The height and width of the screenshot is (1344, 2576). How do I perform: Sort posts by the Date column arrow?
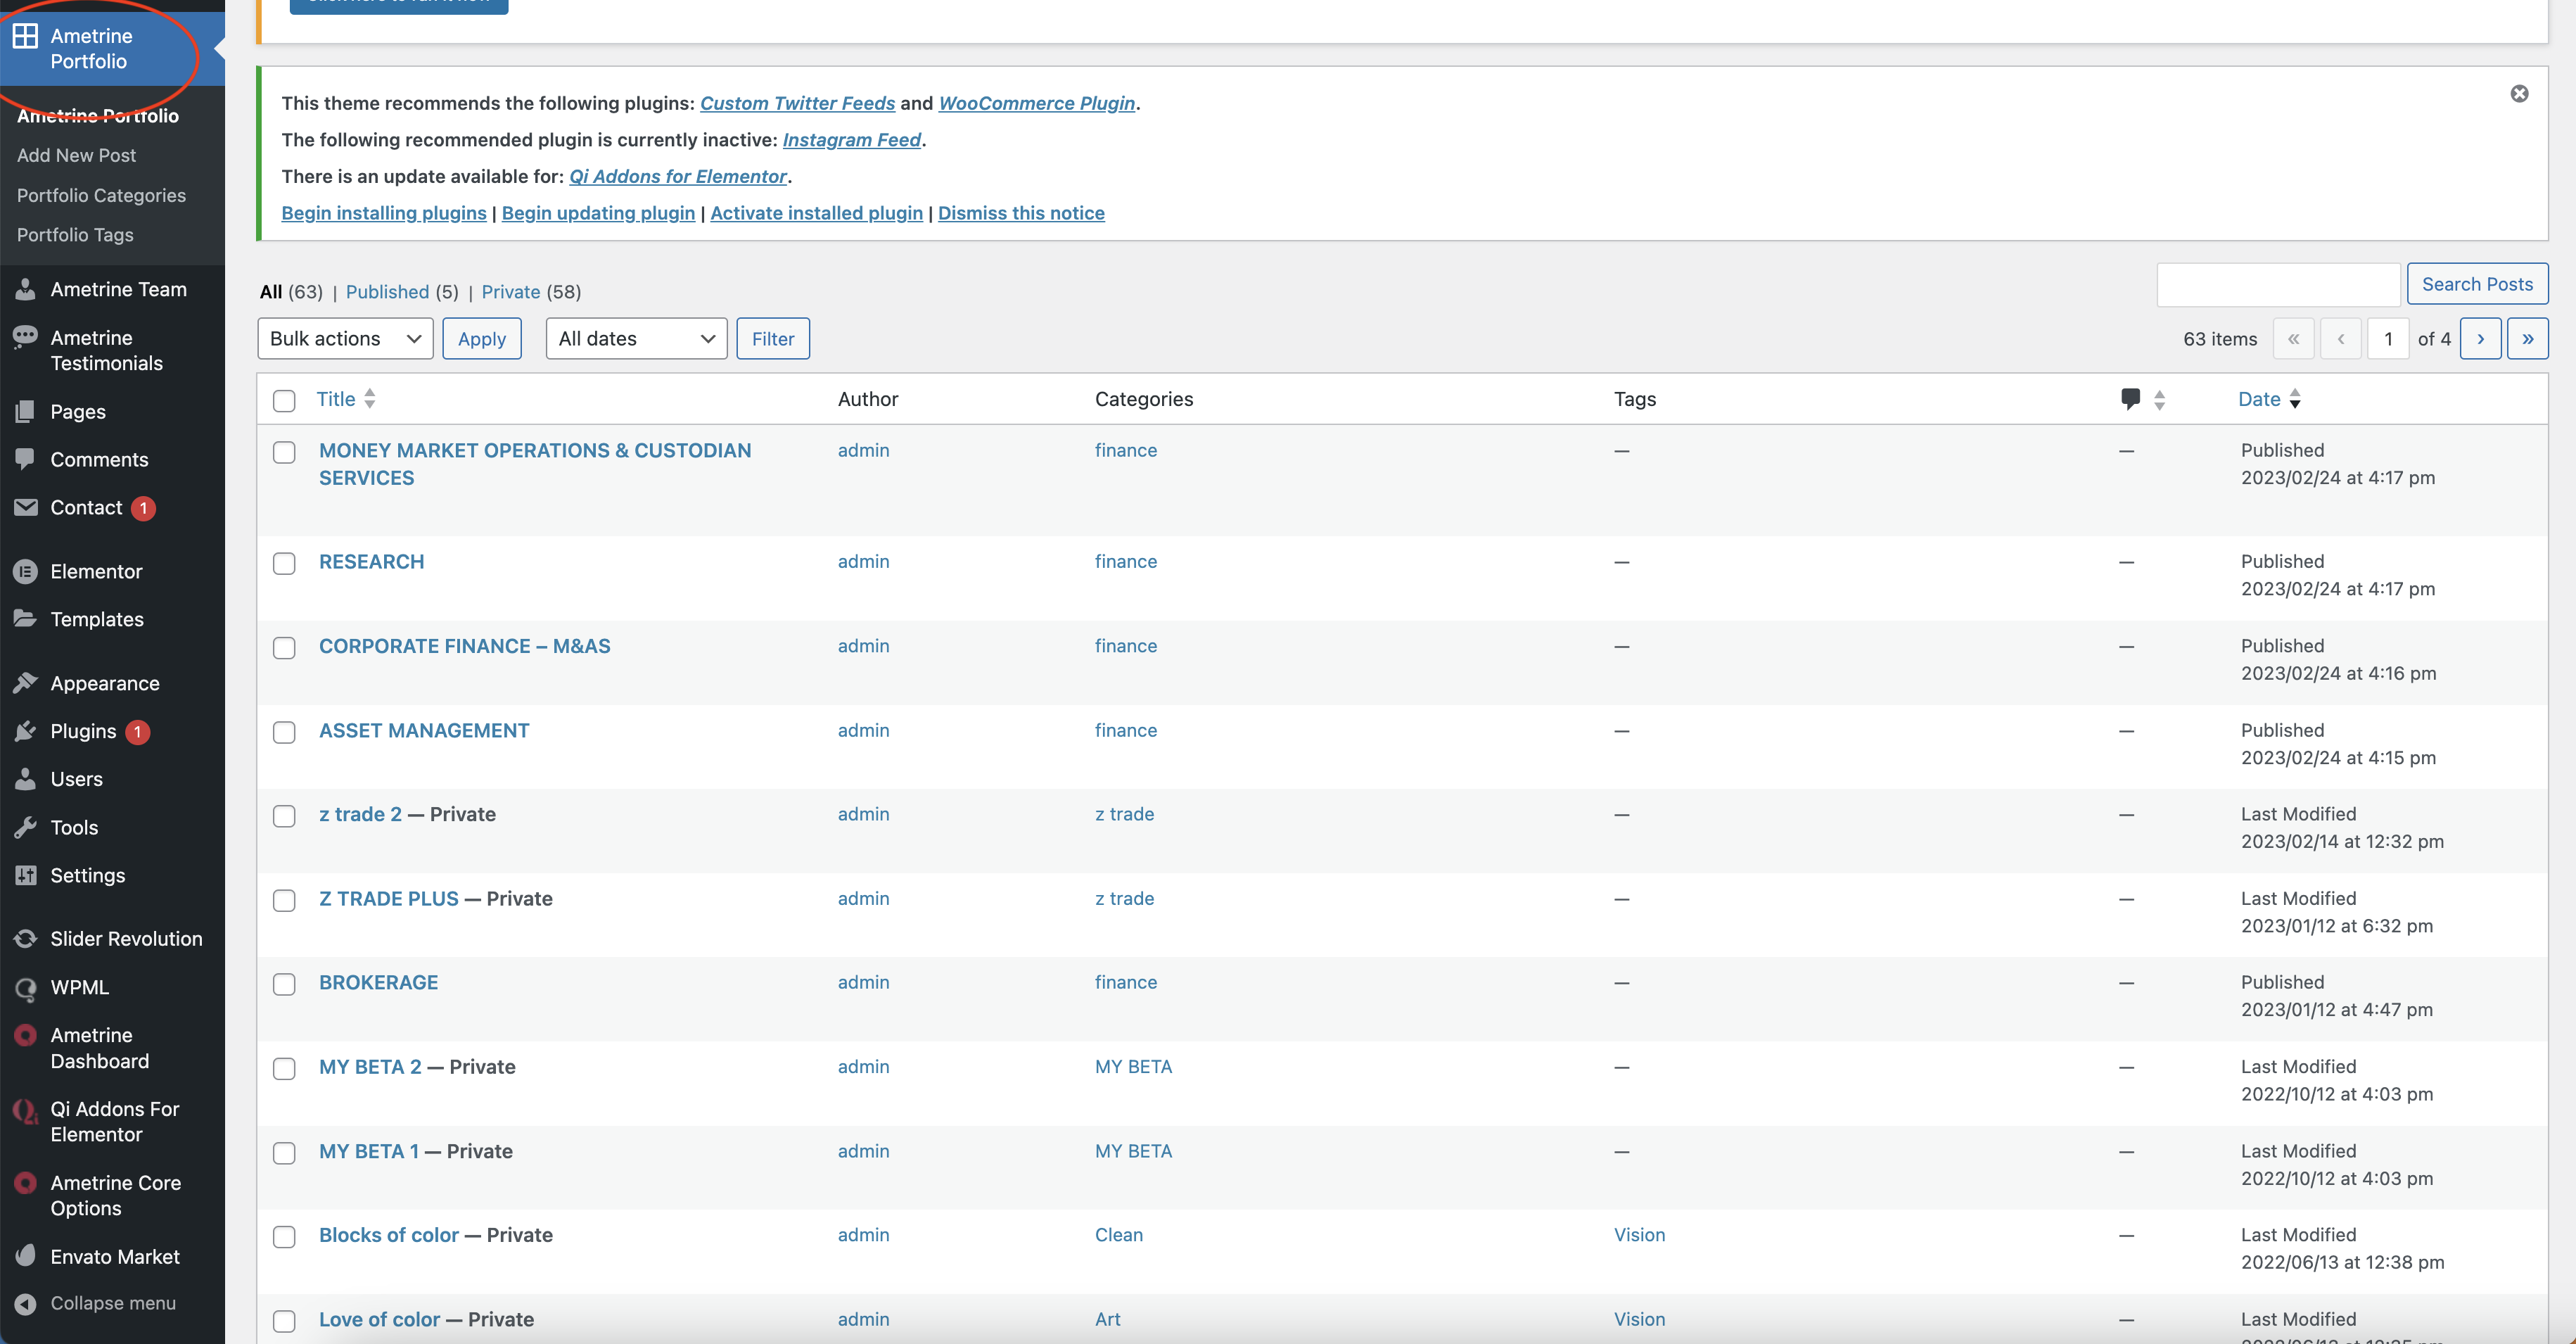[x=2295, y=399]
